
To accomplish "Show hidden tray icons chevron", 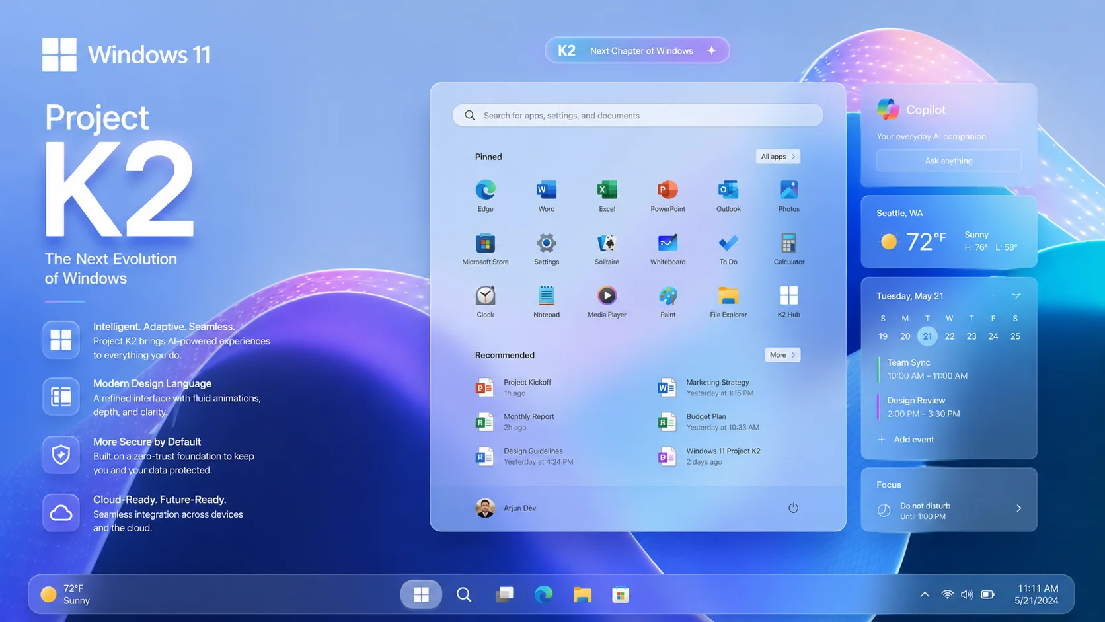I will [x=925, y=594].
